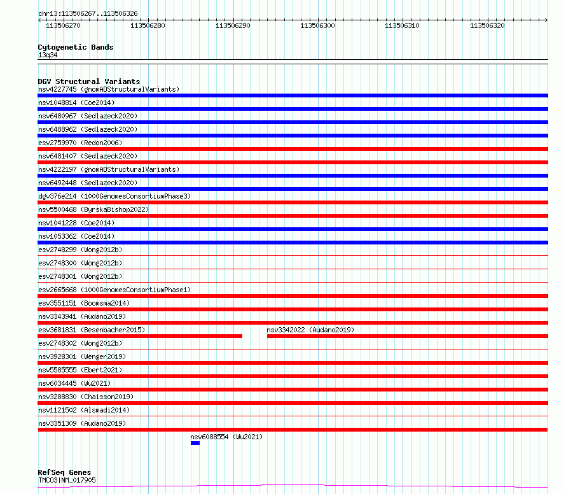Click the magenta TMCO3 gene line
566x494 pixels.
[293, 486]
